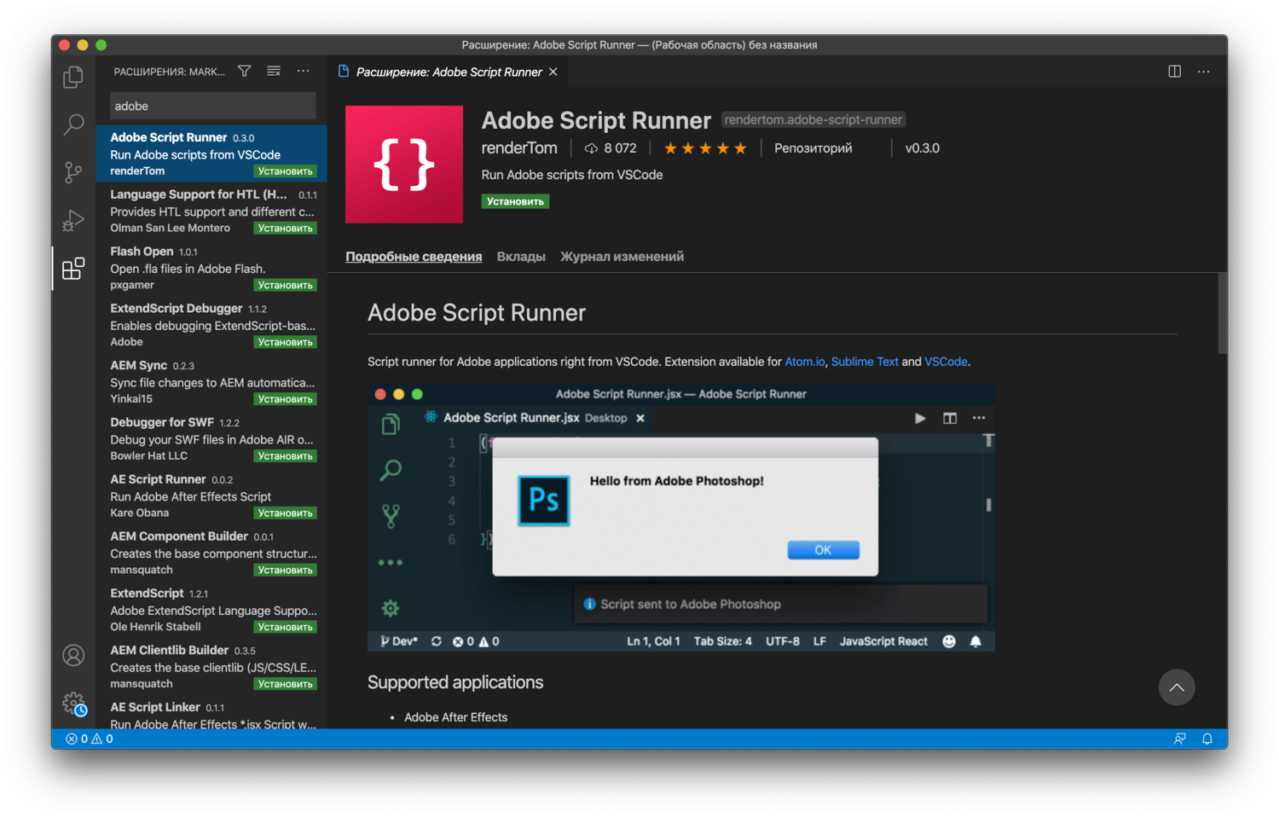This screenshot has height=817, width=1279.
Task: Filter extensions with the funnel icon
Action: [245, 72]
